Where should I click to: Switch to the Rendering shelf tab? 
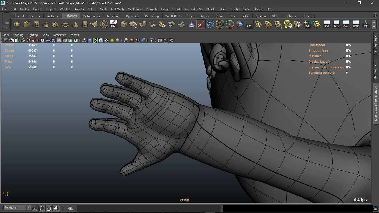(x=152, y=16)
